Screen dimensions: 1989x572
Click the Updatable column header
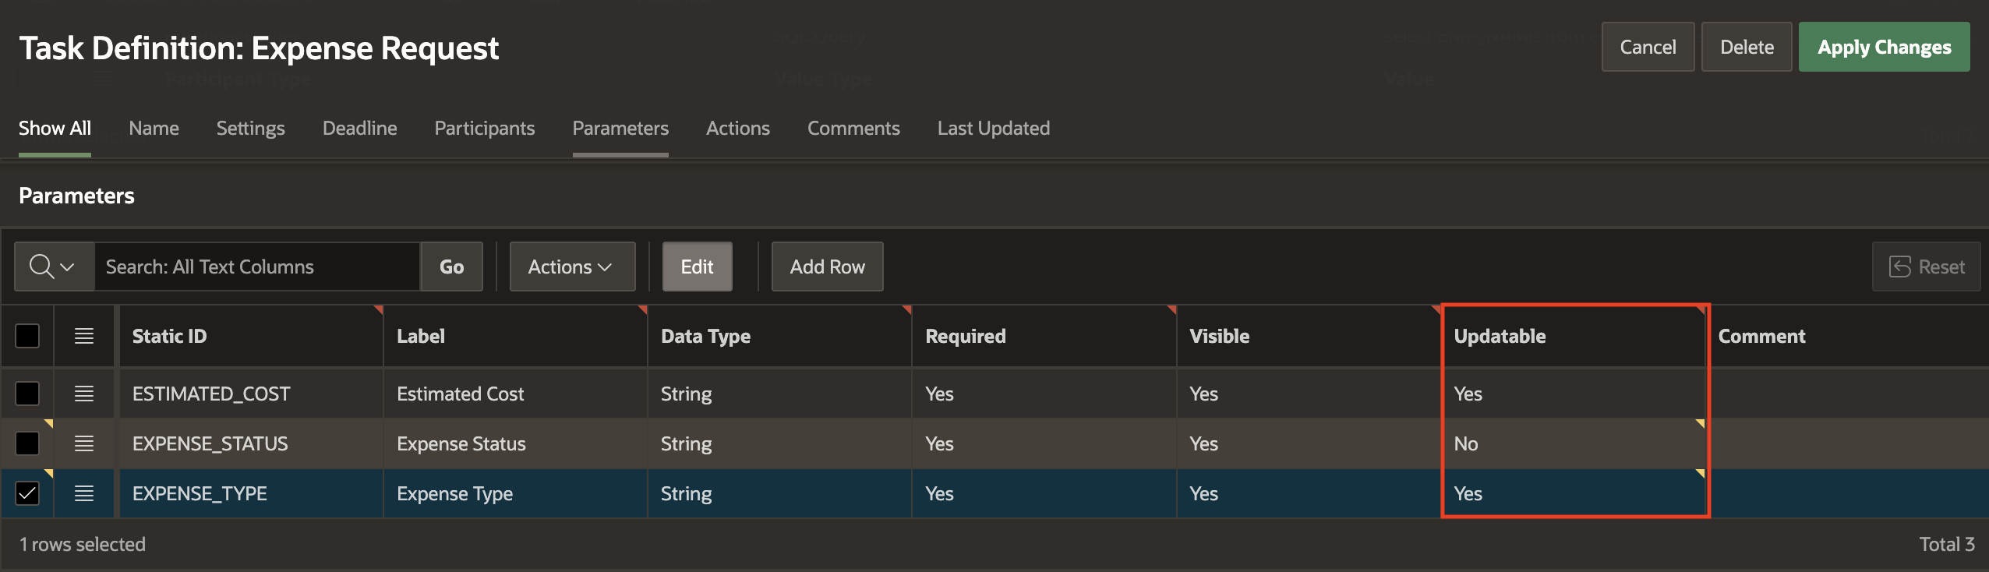(1500, 336)
